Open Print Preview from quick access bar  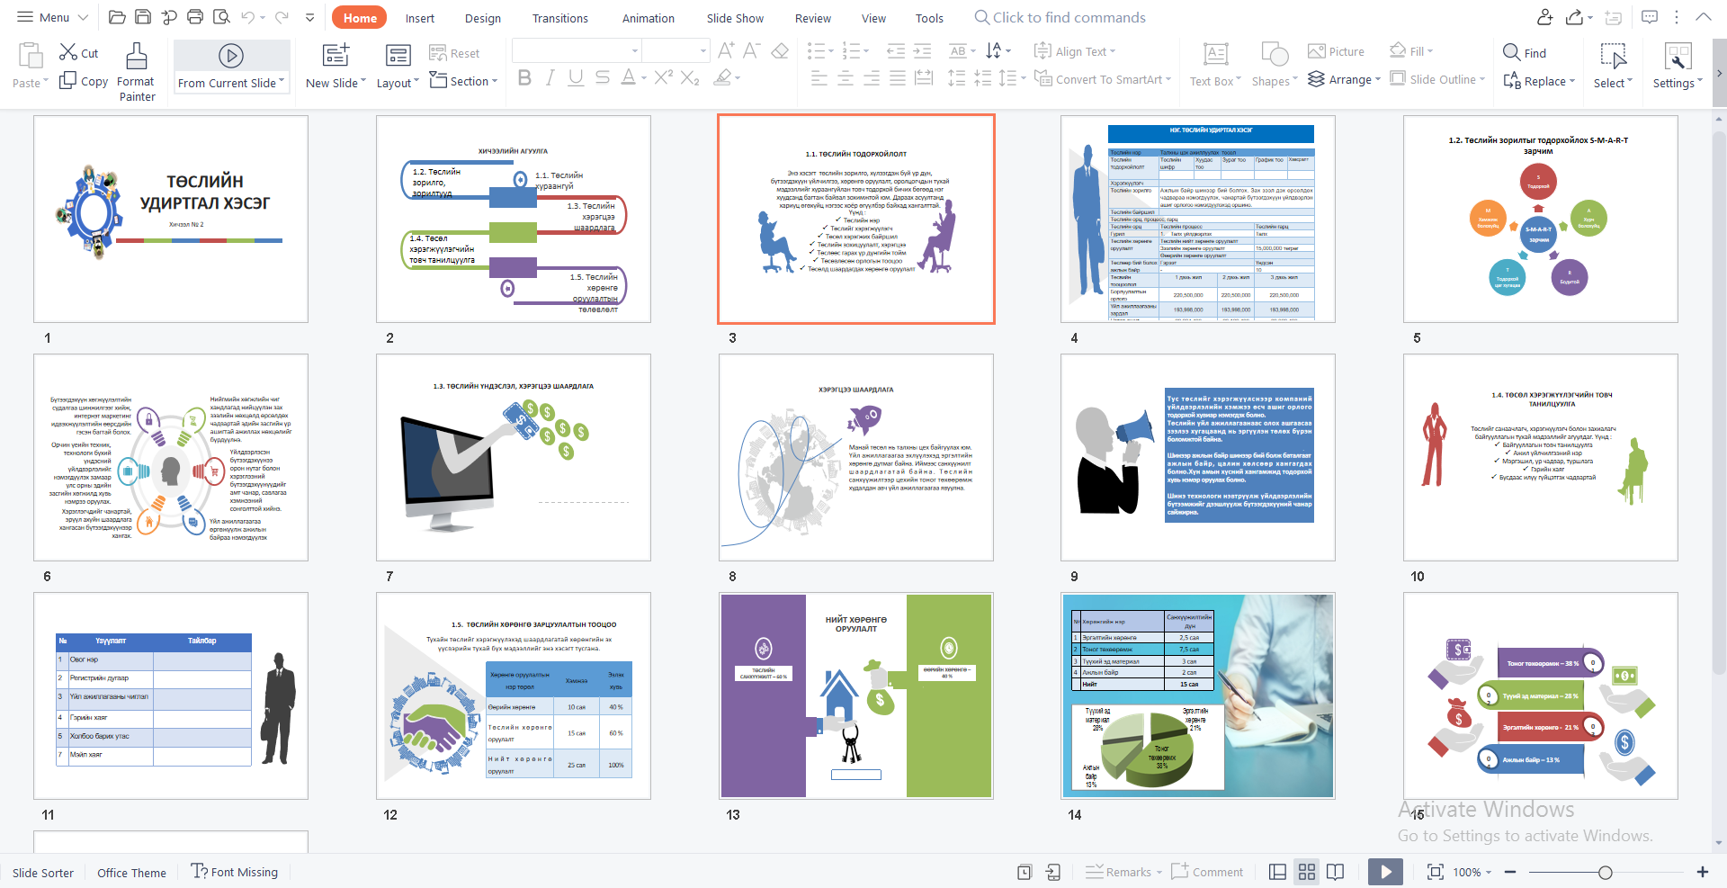221,17
